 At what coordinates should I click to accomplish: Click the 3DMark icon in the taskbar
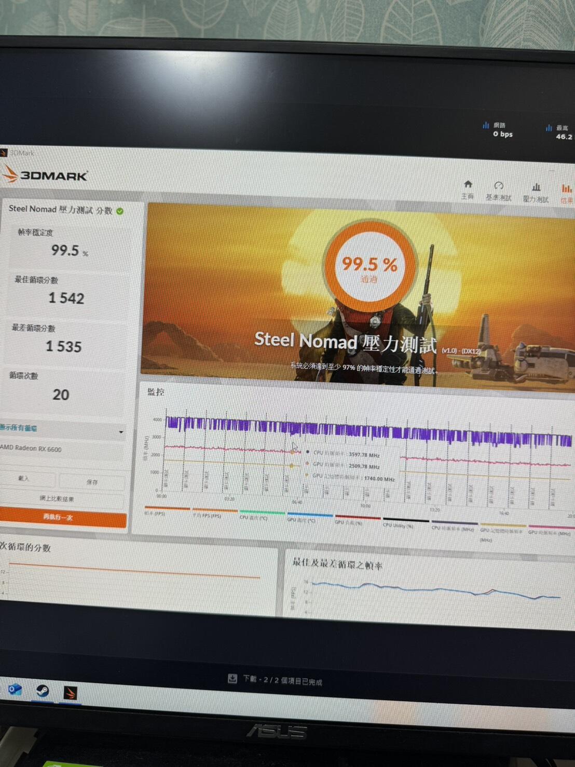(x=70, y=693)
